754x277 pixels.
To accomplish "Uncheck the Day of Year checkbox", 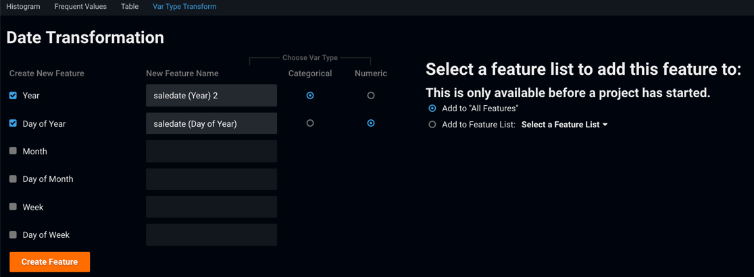I will point(13,123).
